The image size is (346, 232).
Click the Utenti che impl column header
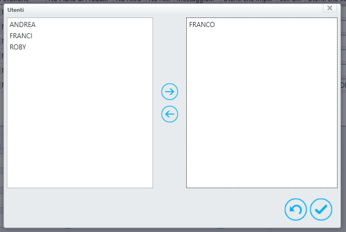pyautogui.click(x=248, y=1)
